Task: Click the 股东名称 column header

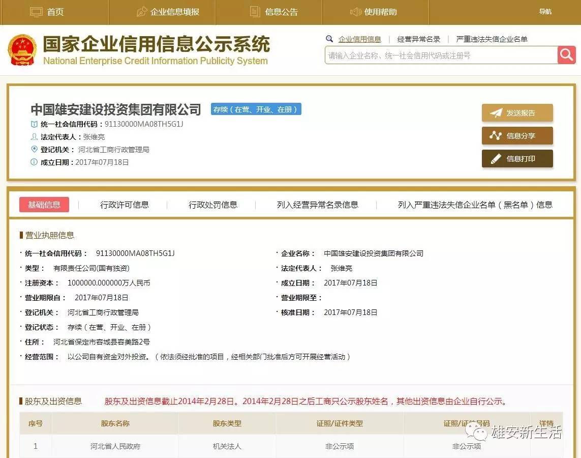Action: tap(115, 423)
